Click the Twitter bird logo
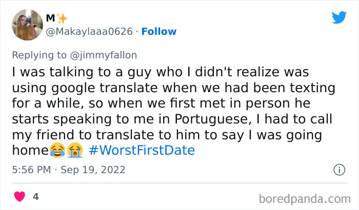 click(339, 17)
